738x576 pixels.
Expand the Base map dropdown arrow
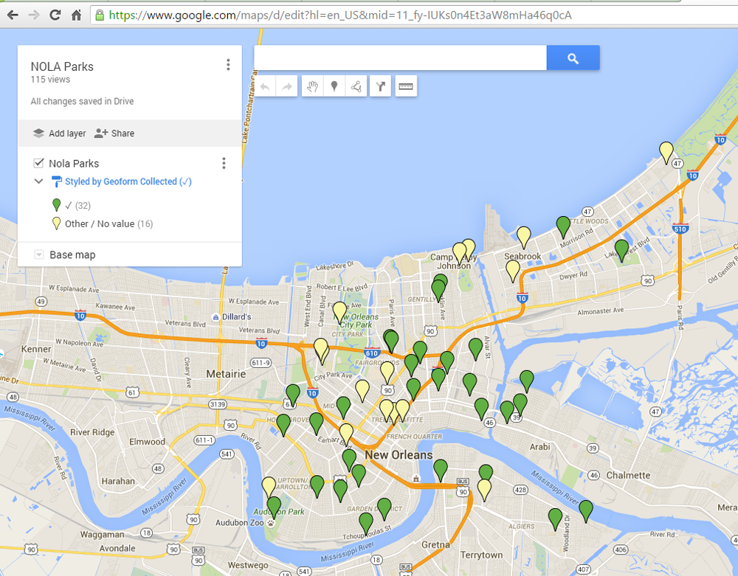(38, 254)
